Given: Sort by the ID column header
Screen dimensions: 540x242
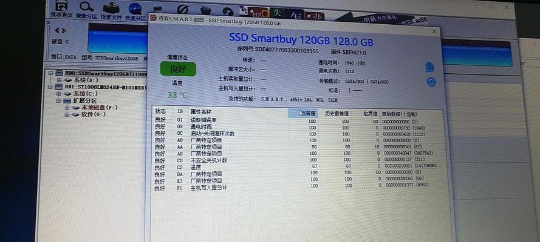Looking at the screenshot, I should 180,112.
